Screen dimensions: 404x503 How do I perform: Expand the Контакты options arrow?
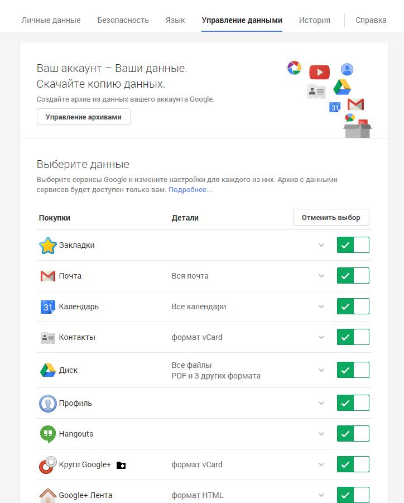click(321, 337)
